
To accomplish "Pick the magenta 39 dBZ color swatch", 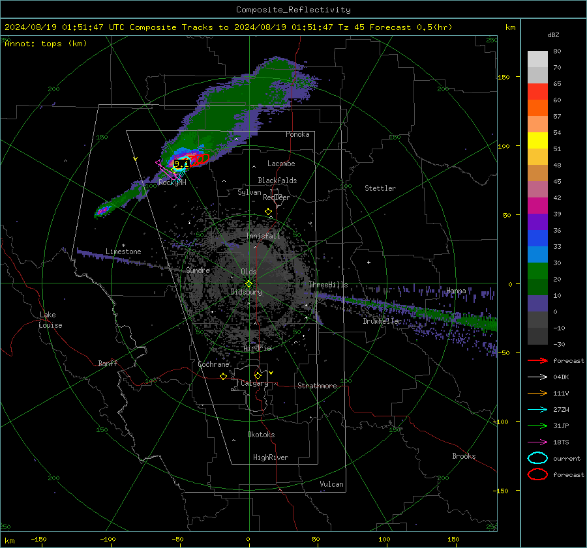I will [537, 206].
